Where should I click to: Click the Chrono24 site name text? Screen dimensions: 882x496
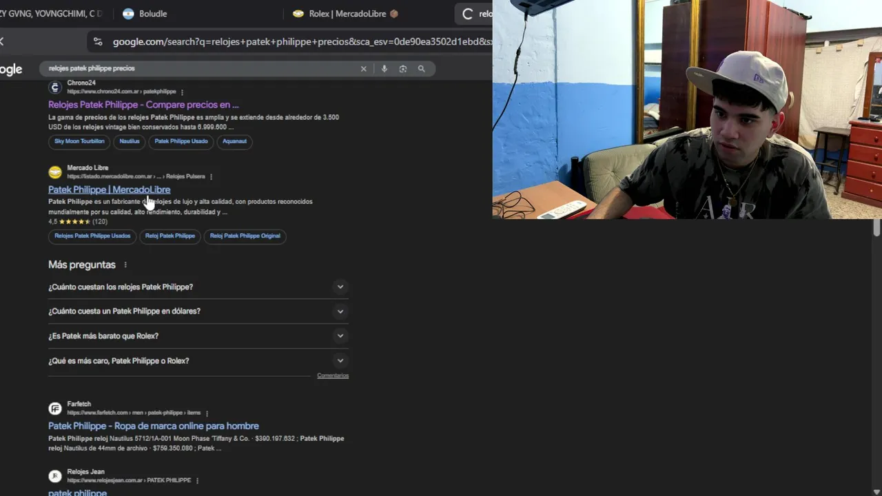point(81,83)
